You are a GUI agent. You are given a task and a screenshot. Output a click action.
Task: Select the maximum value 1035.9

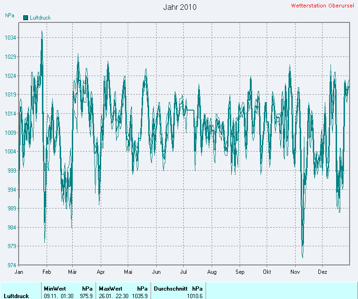(x=140, y=296)
